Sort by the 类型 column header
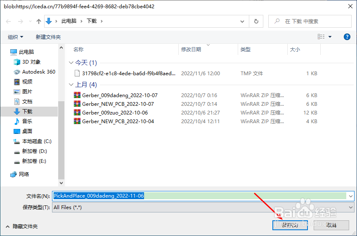The height and width of the screenshot is (236, 357). [246, 50]
